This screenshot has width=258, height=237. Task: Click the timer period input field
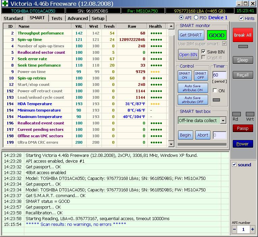[219, 75]
